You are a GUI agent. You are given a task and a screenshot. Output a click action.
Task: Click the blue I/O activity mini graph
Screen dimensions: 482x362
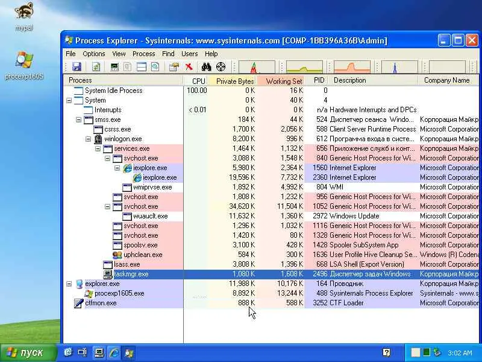[x=399, y=67]
